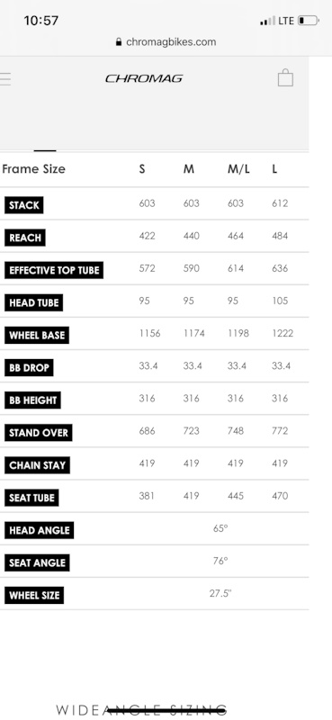This screenshot has height=720, width=332.
Task: Open the shopping bag cart icon
Action: click(x=285, y=77)
